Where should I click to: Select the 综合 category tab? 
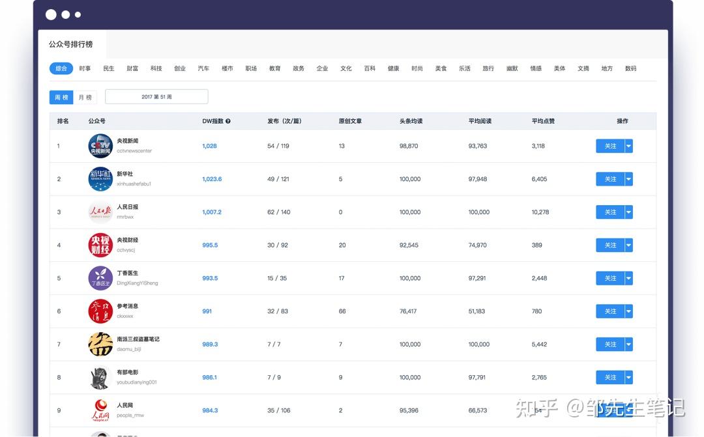[x=61, y=68]
